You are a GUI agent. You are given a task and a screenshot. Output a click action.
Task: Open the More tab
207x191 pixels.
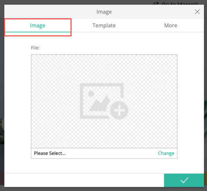[170, 25]
